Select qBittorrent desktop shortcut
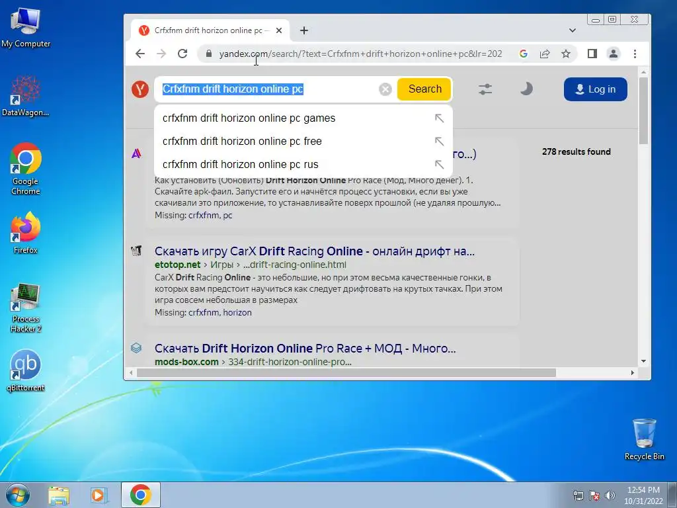Image resolution: width=677 pixels, height=508 pixels. [x=26, y=370]
